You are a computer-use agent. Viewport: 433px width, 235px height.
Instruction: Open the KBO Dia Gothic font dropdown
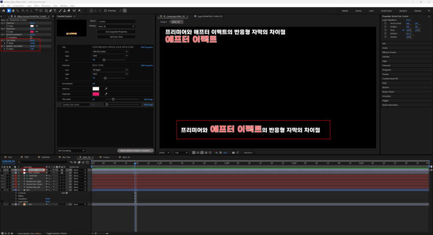coord(110,51)
